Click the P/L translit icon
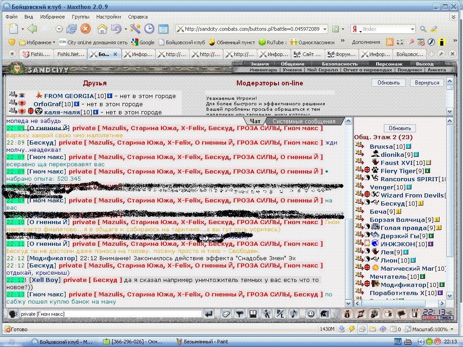463x347 pixels. tap(280, 314)
